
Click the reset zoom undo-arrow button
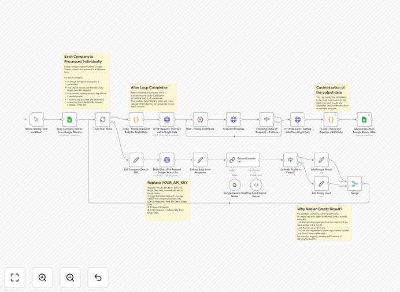pyautogui.click(x=98, y=278)
